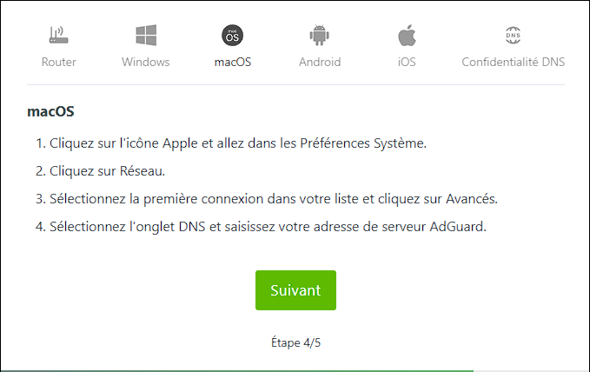Click the 'Cliquez sur Réseau' step
The image size is (590, 372).
coord(101,171)
